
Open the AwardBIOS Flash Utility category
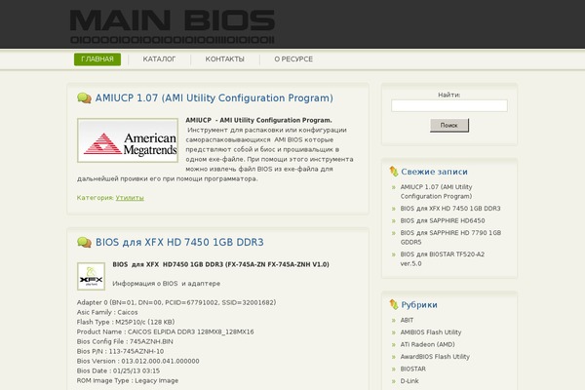click(x=435, y=357)
